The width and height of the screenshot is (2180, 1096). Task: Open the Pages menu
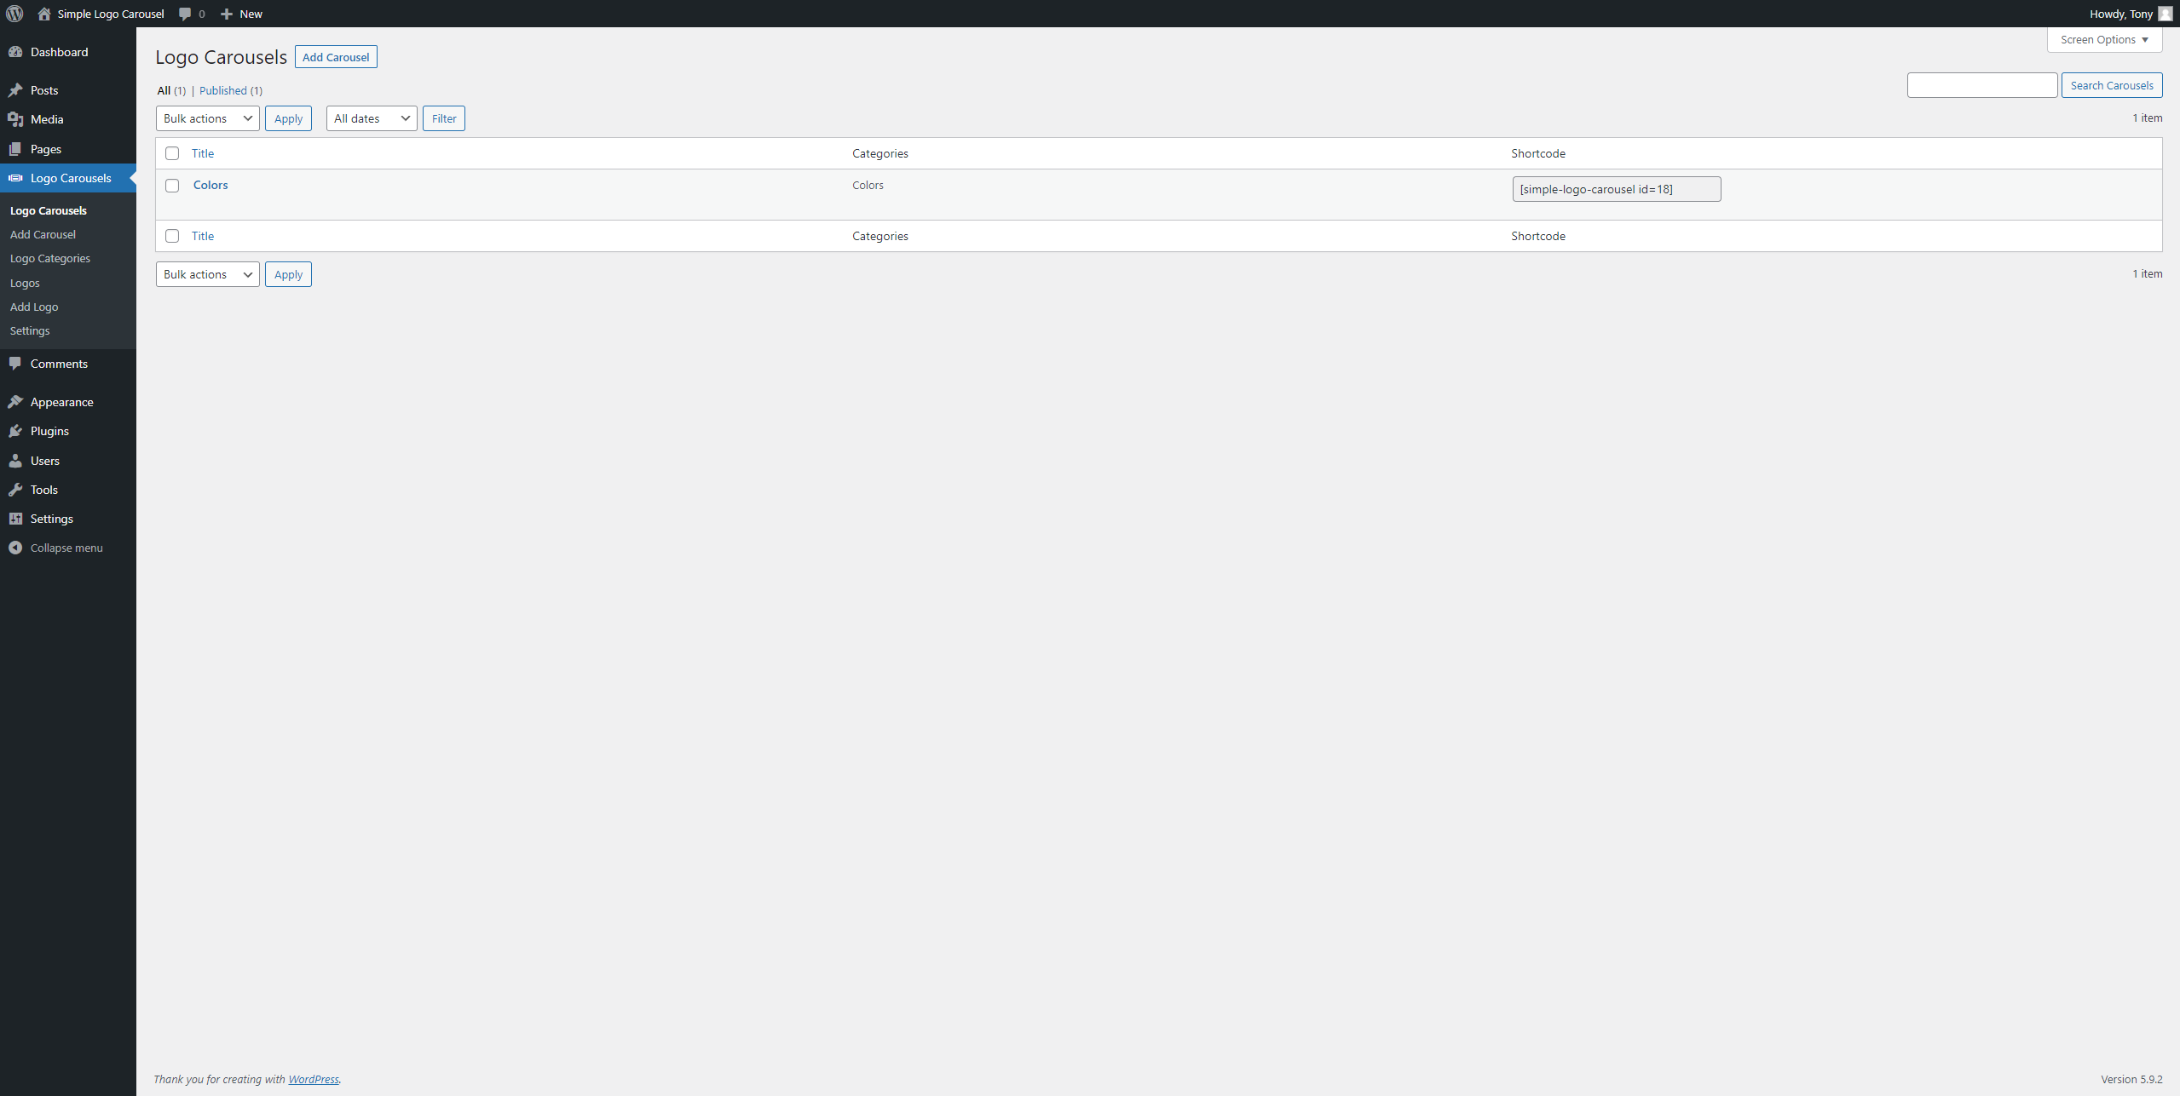tap(68, 149)
